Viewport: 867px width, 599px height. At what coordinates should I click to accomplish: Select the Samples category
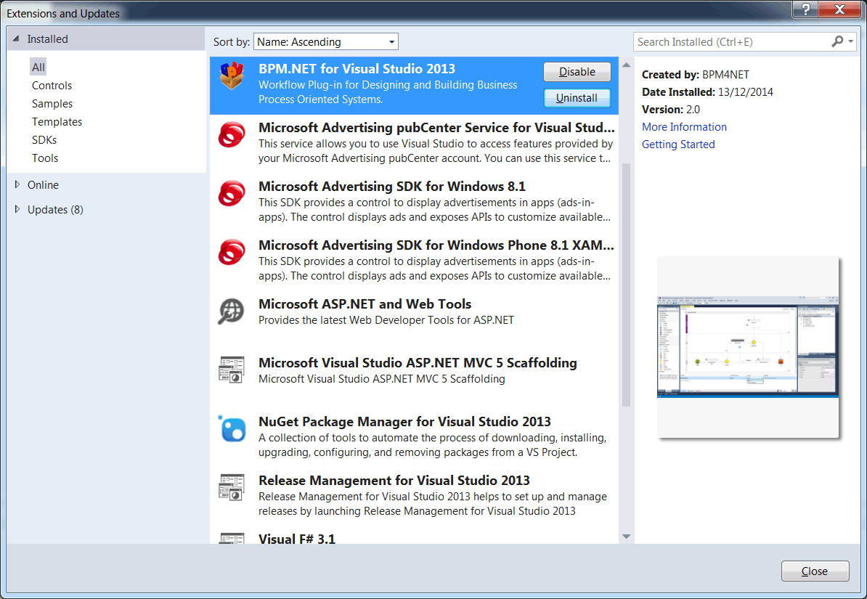(x=52, y=103)
